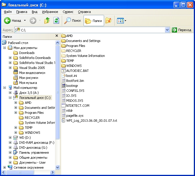This screenshot has height=176, width=195.
Task: Select the ntldr file icon
Action: tap(64, 111)
